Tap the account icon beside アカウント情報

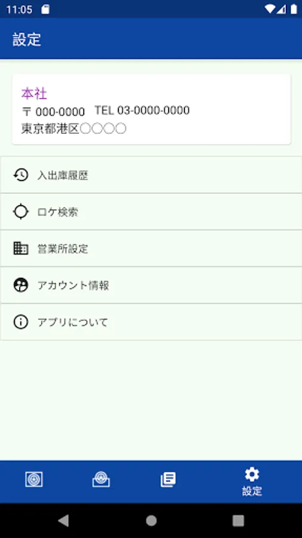coord(20,285)
